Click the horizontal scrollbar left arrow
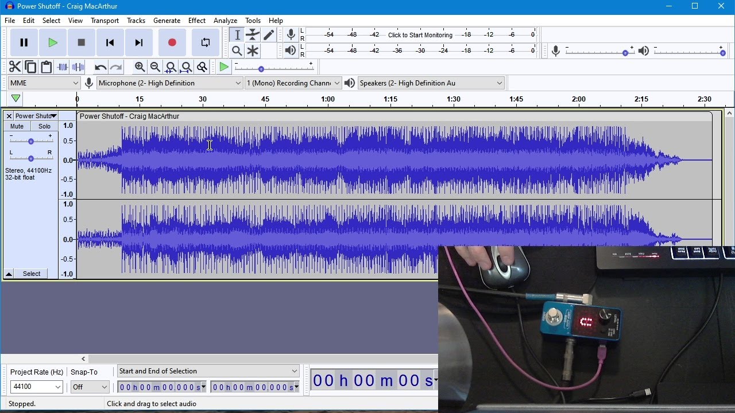 pos(83,359)
